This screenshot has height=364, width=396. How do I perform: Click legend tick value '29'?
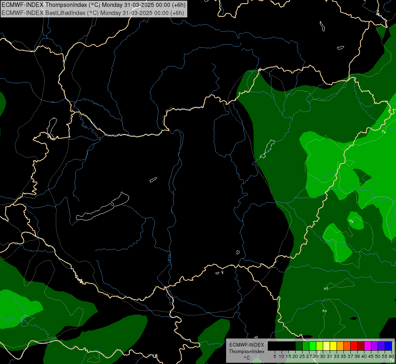pos(316,356)
